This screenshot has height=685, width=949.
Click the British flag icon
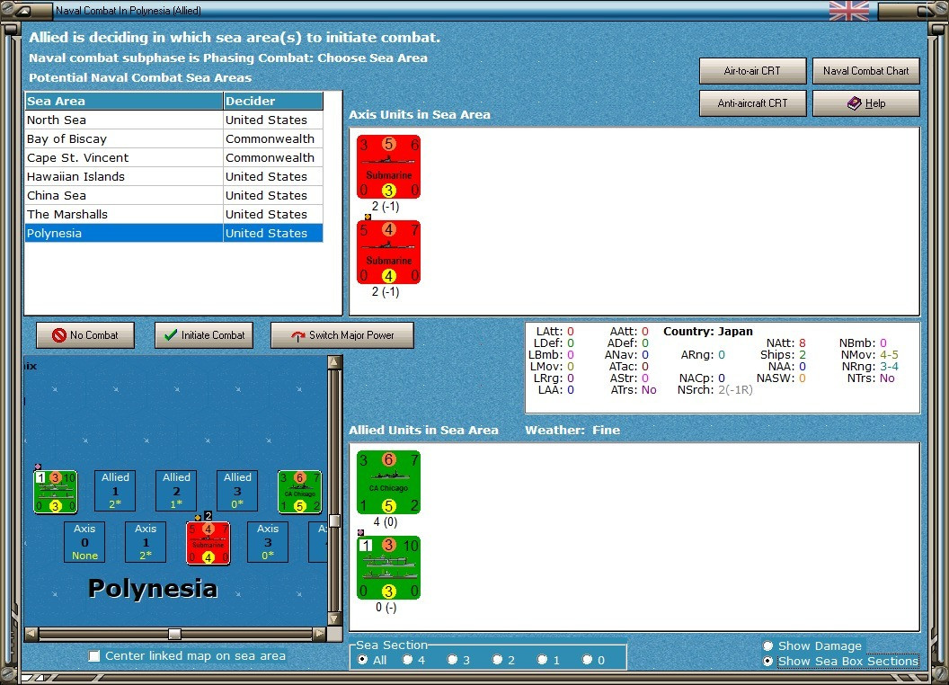click(848, 11)
